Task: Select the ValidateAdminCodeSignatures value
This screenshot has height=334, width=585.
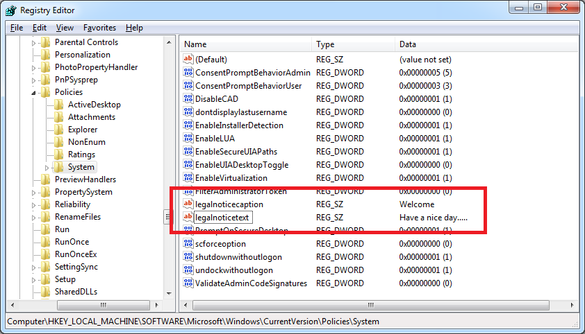Action: tap(250, 283)
